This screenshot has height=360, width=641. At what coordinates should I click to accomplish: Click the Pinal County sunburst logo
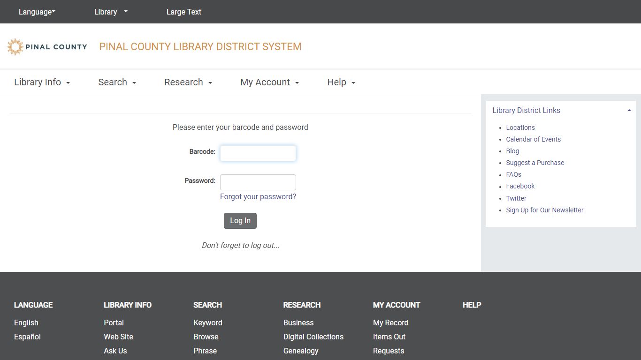click(47, 47)
